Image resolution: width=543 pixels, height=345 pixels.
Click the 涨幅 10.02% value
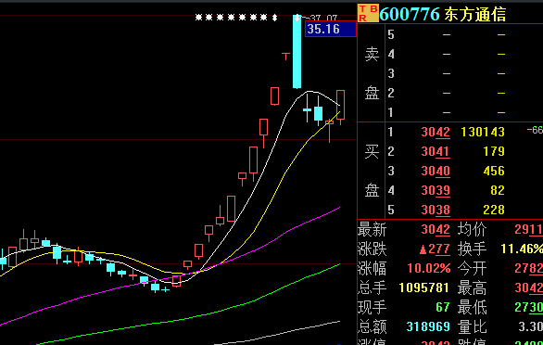pyautogui.click(x=429, y=268)
